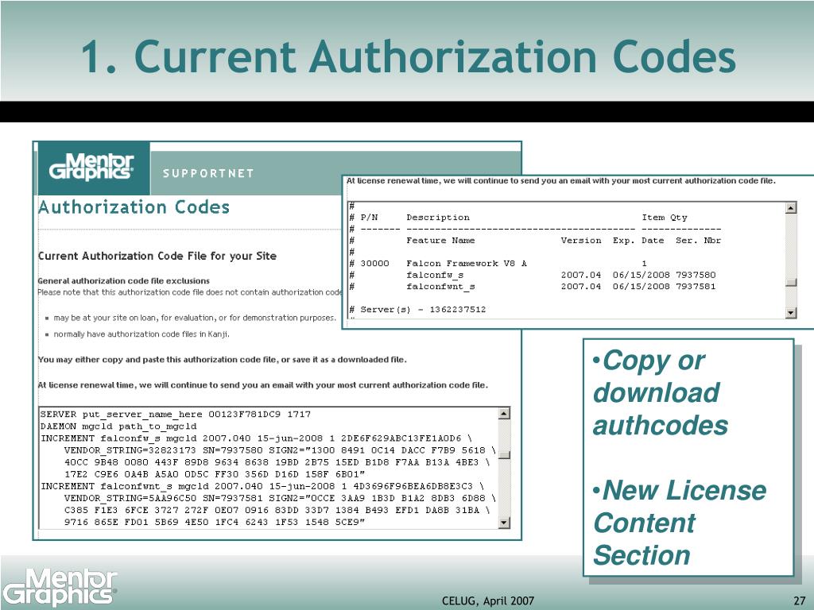Click the scrollbar thumb of the P/N description box
This screenshot has height=610, width=814.
point(791,282)
